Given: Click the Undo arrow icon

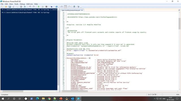Looking at the screenshot, I should [30, 7].
